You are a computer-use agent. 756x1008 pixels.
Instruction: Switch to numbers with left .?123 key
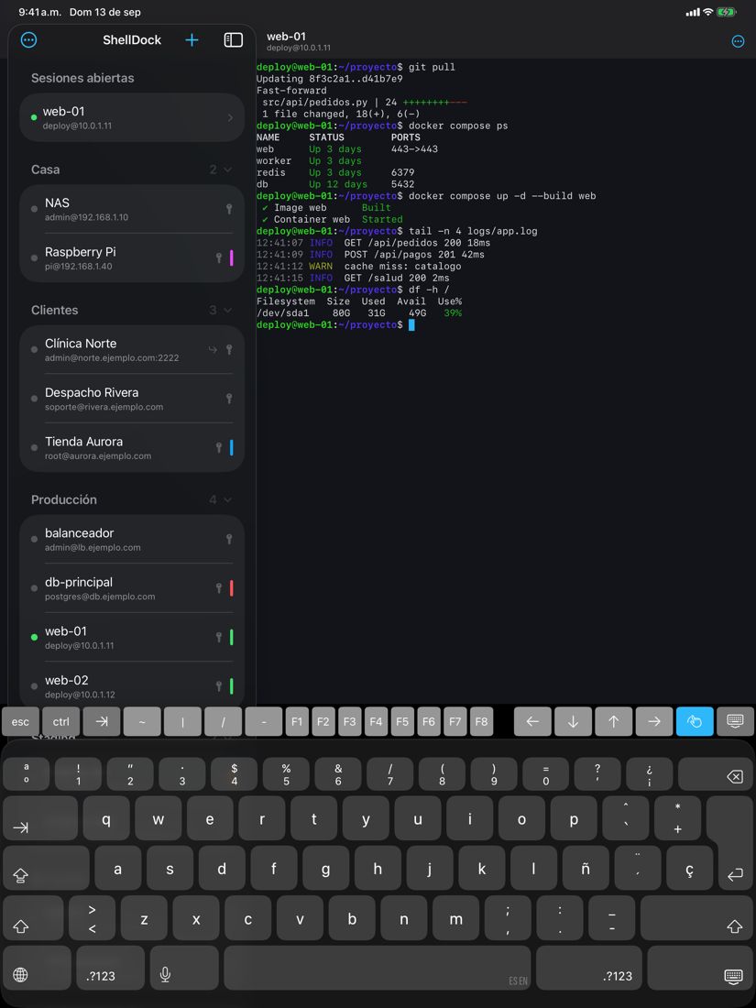[111, 968]
